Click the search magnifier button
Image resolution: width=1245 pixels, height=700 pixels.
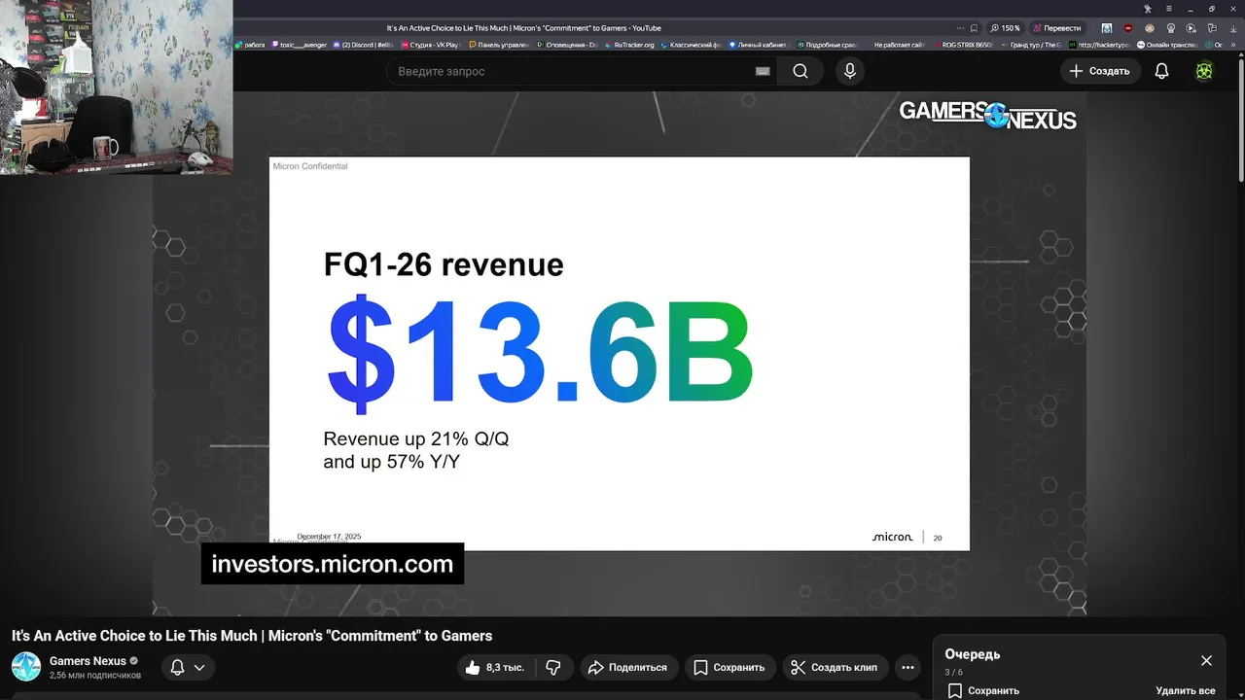coord(800,71)
